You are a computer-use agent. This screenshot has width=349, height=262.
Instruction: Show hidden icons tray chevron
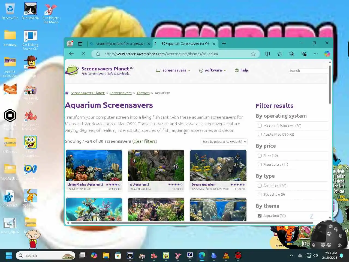[291, 255]
